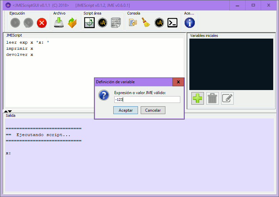The height and width of the screenshot is (197, 279).
Task: Click the 'x:' prompt in Salida
Action: click(x=8, y=153)
